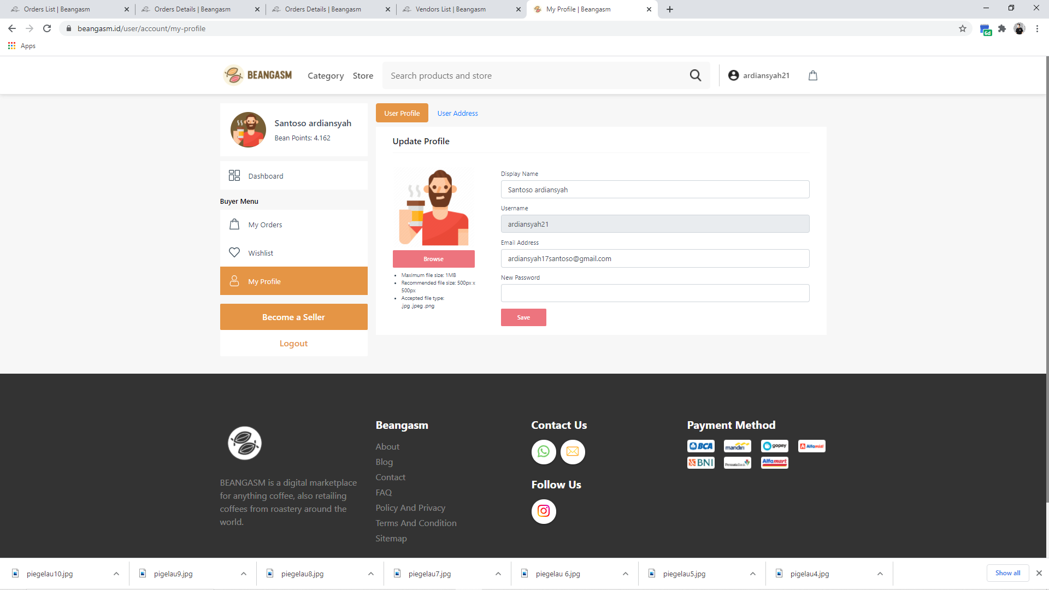
Task: Expand options for piegelau4.jpg download
Action: tap(880, 574)
